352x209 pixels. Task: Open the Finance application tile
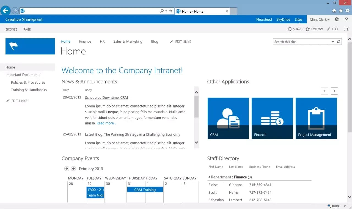272,118
